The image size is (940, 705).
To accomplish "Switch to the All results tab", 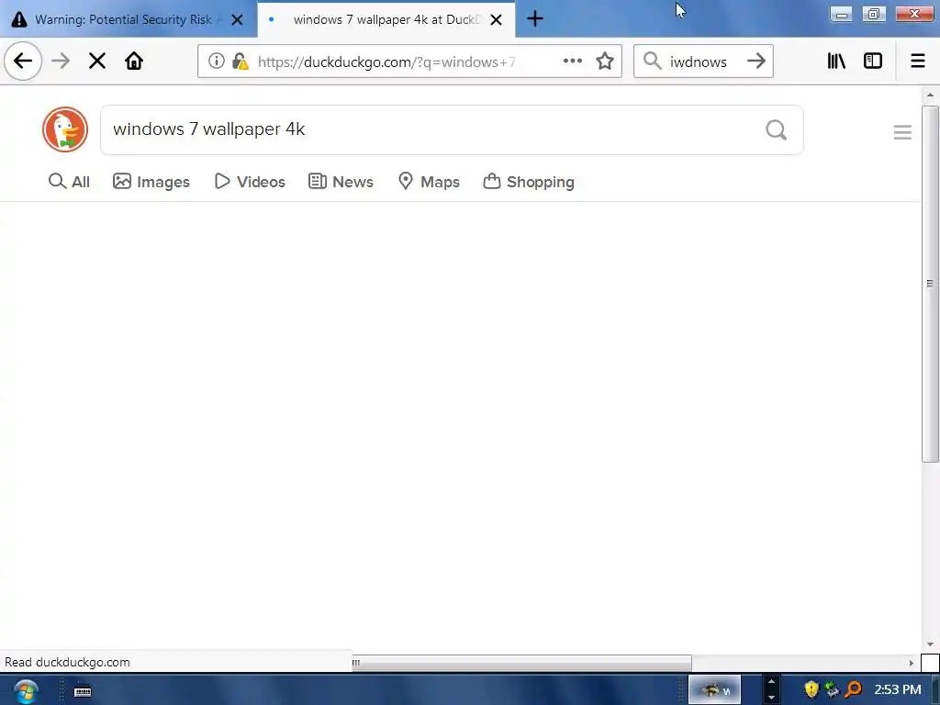I will pyautogui.click(x=69, y=182).
